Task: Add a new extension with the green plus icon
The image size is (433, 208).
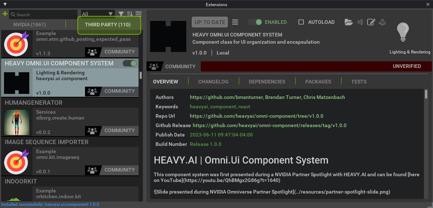Action: coord(5,14)
